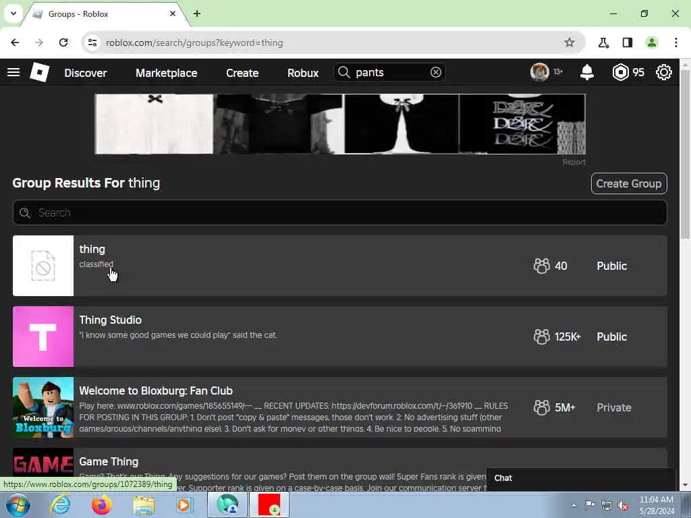The image size is (691, 518).
Task: Open the Marketplace menu item
Action: [x=166, y=73]
